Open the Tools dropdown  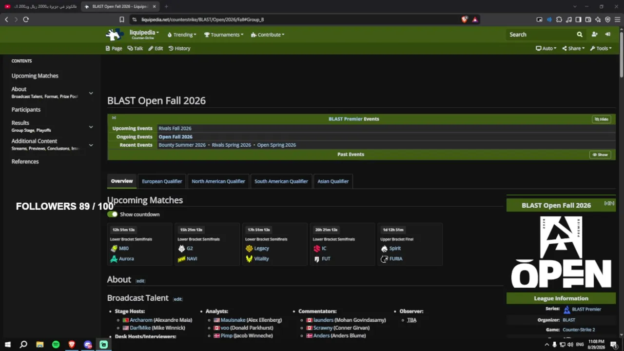601,48
